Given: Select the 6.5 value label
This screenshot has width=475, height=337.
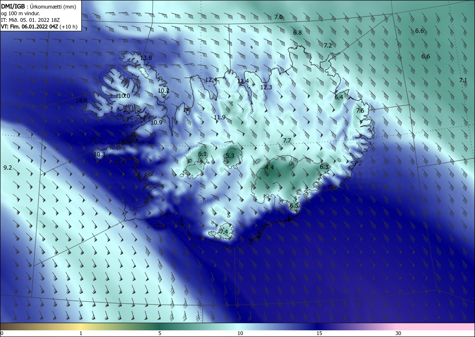Looking at the screenshot, I should pyautogui.click(x=294, y=205).
